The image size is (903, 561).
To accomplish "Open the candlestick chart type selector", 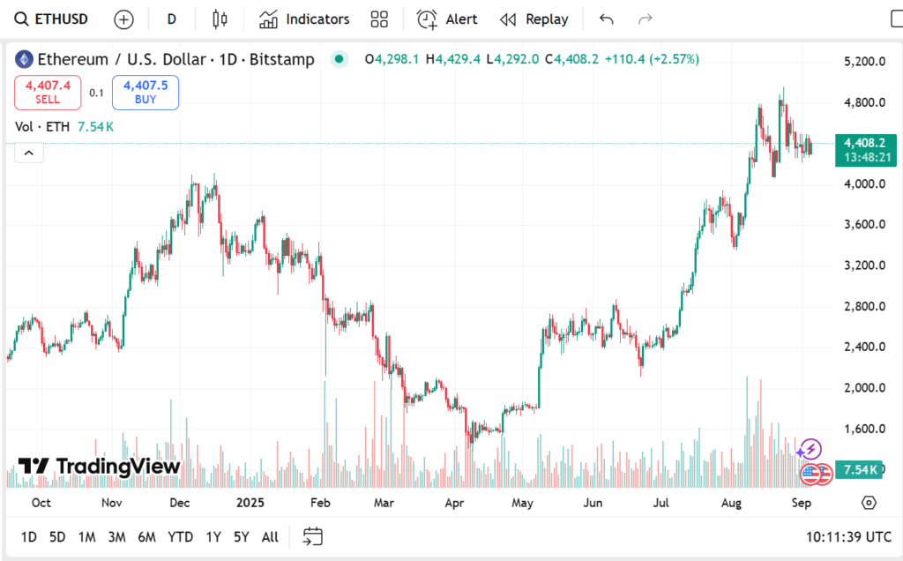I will (x=220, y=19).
